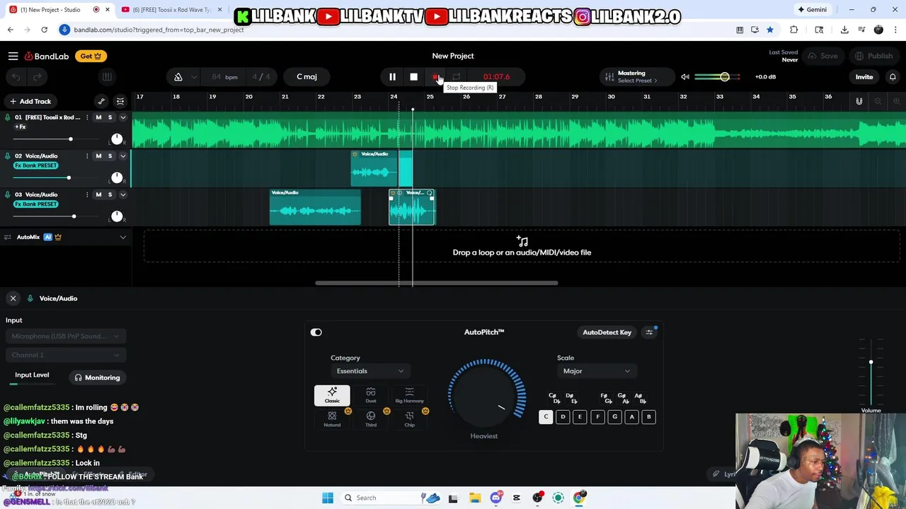Expand the metronome options chevron
Viewport: 906px width, 509px height.
click(194, 77)
